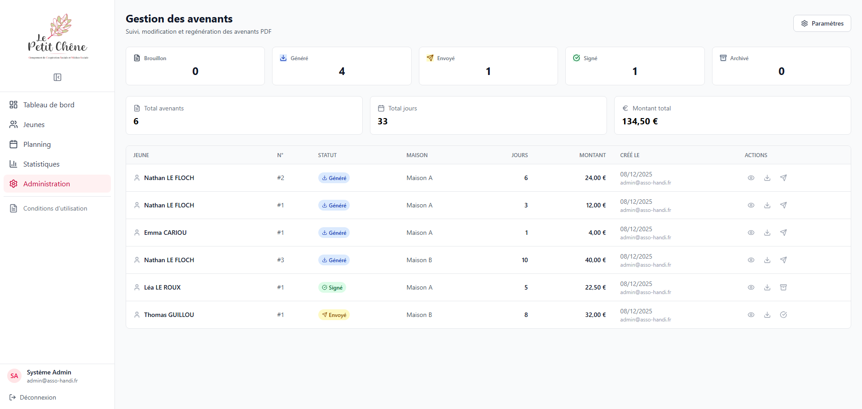This screenshot has height=409, width=862.
Task: Open Statistiques page
Action: pyautogui.click(x=57, y=164)
